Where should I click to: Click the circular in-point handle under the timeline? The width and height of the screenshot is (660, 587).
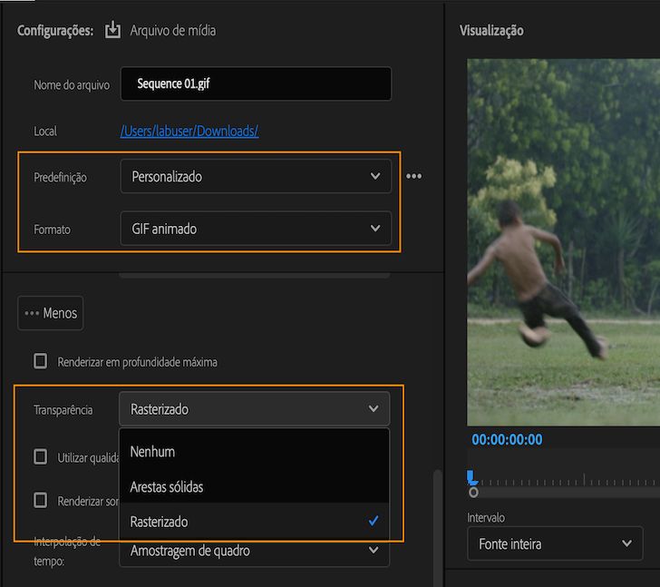[473, 493]
